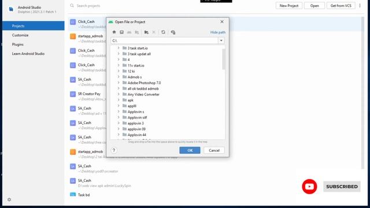
Task: Click the Task bd project icon
Action: [73, 195]
